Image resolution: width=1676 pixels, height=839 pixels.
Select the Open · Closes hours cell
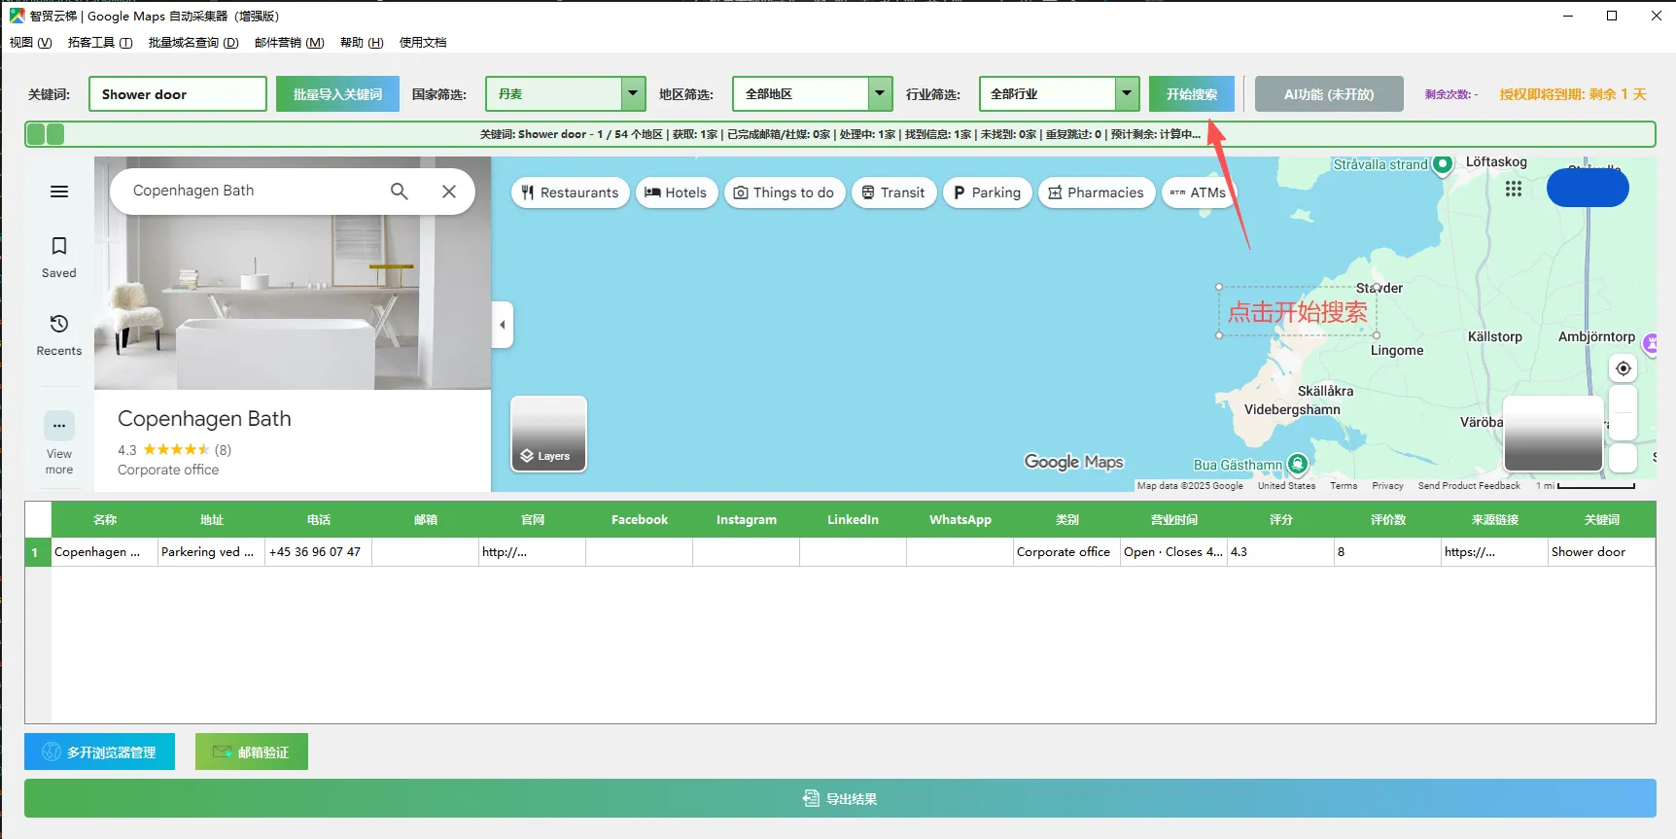1174,552
